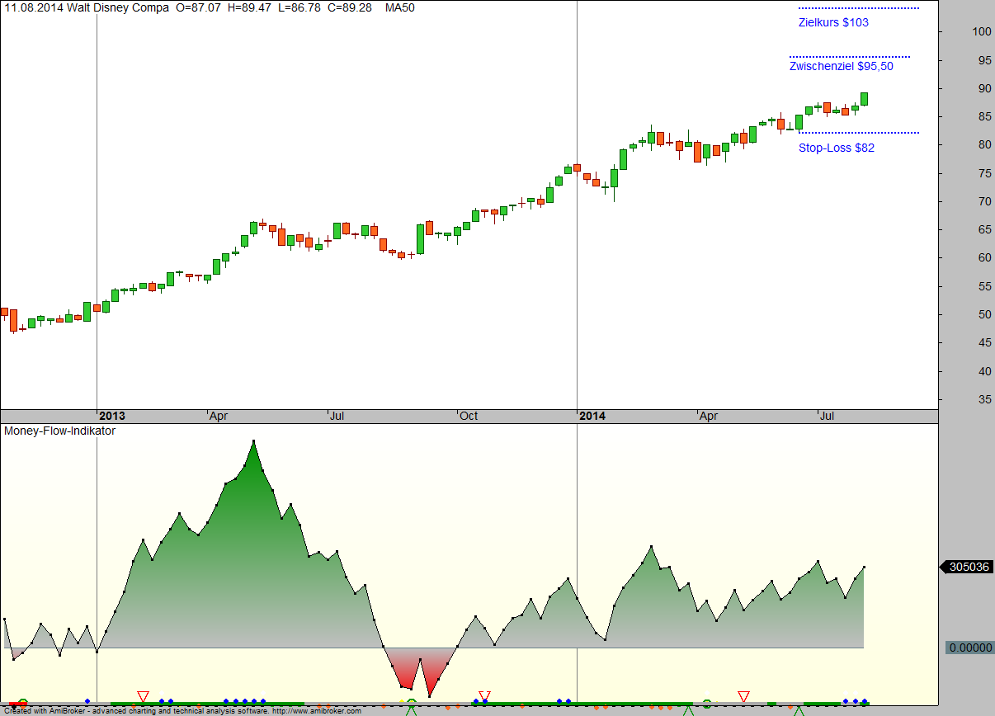Click the Jul label following 2013

coord(337,416)
